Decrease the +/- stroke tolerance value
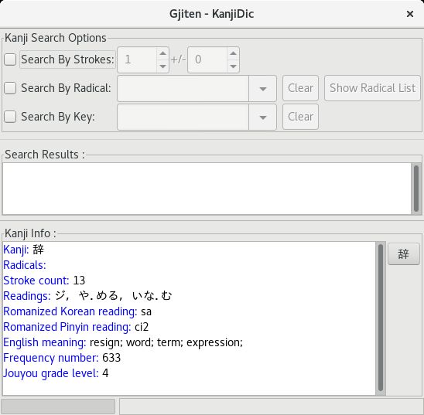424x415 pixels. point(233,66)
